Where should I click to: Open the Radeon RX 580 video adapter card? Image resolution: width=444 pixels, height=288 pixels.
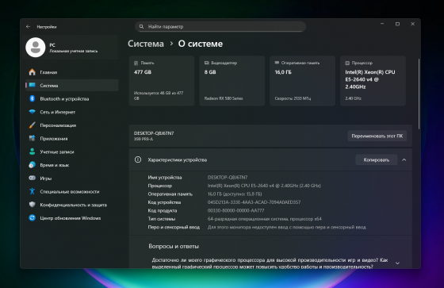[x=232, y=81]
